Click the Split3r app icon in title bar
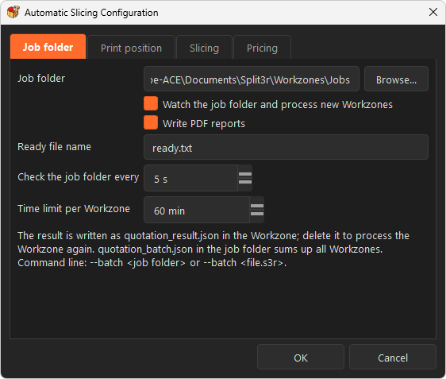Image resolution: width=446 pixels, height=379 pixels. click(x=13, y=12)
